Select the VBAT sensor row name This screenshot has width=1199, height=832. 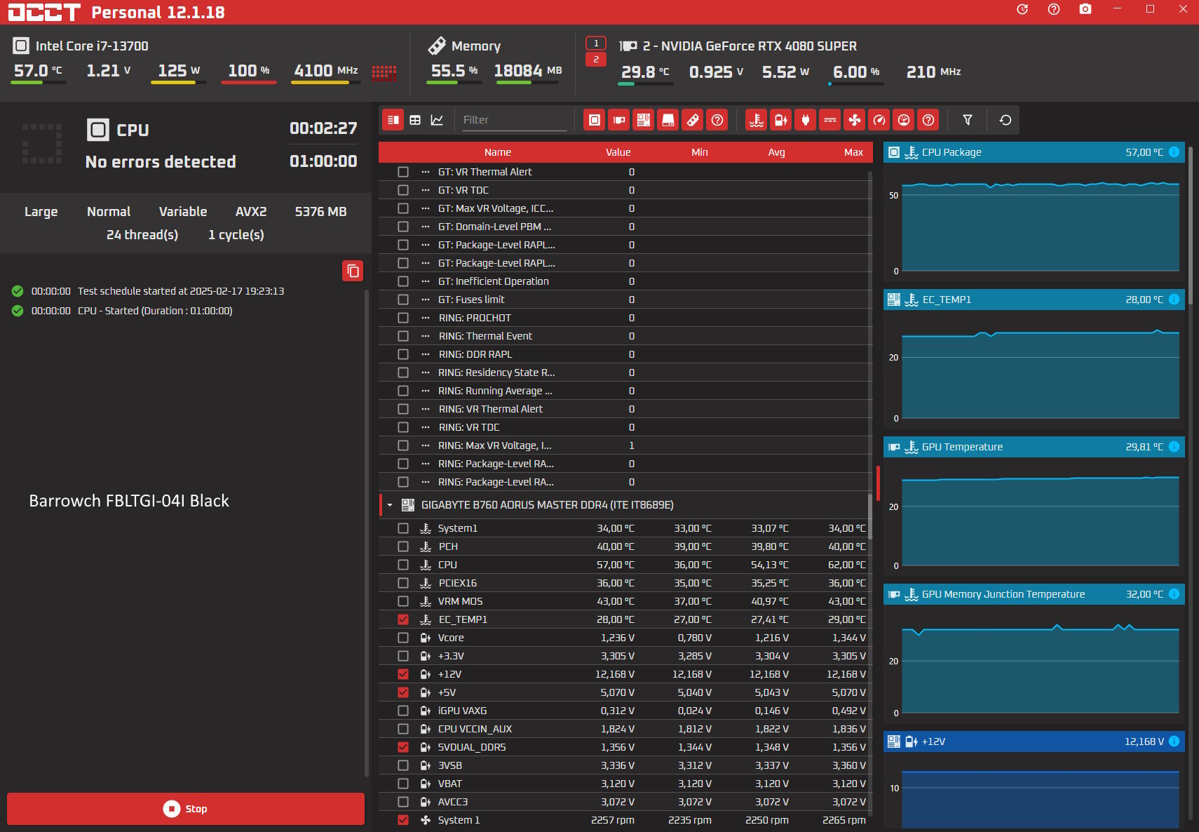450,784
